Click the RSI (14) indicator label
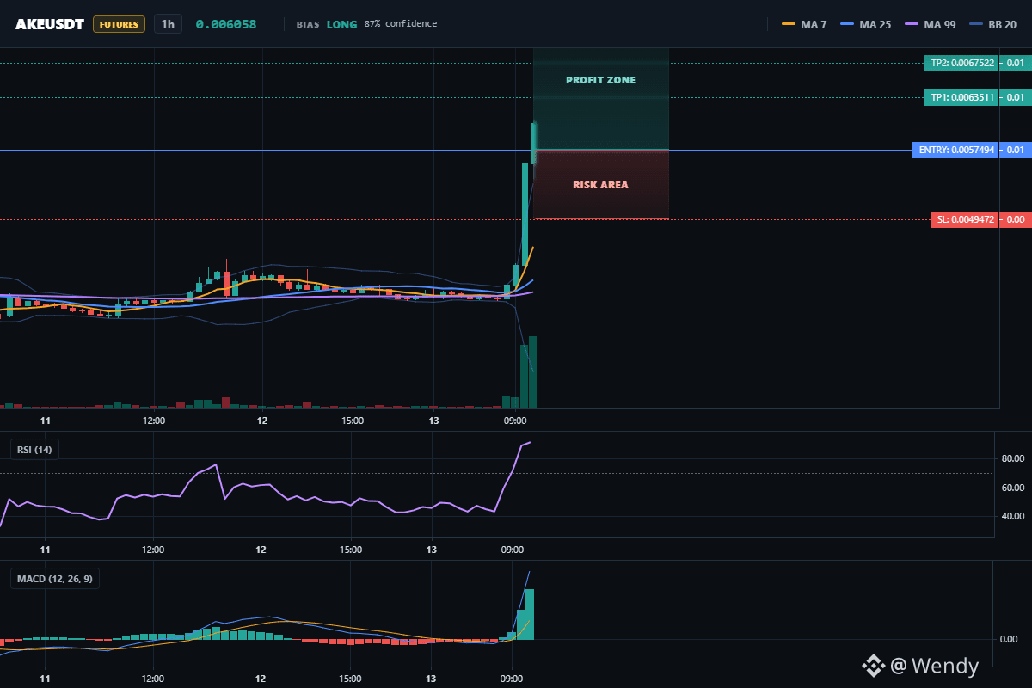This screenshot has width=1032, height=688. [x=34, y=449]
